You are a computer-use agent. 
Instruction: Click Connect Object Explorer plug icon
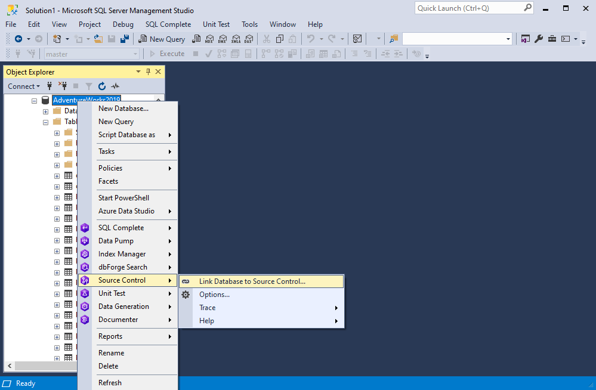(50, 86)
